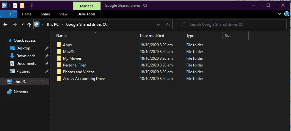Click File folder type of Zedlav Accounting Drive

195,78
